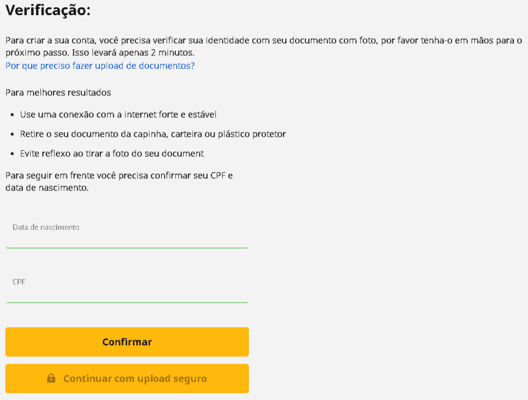Select the CPF field label text
The width and height of the screenshot is (528, 400).
pyautogui.click(x=18, y=282)
